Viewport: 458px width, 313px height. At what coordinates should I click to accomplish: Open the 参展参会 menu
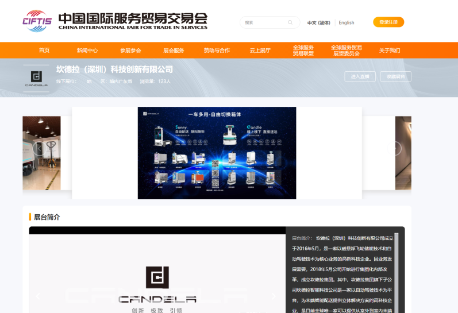click(x=130, y=51)
